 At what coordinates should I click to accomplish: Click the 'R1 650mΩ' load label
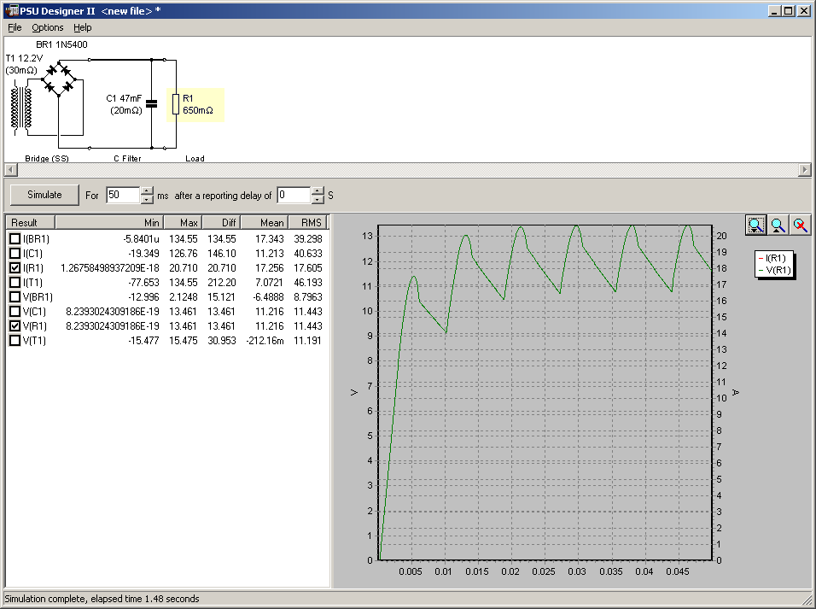(x=198, y=104)
